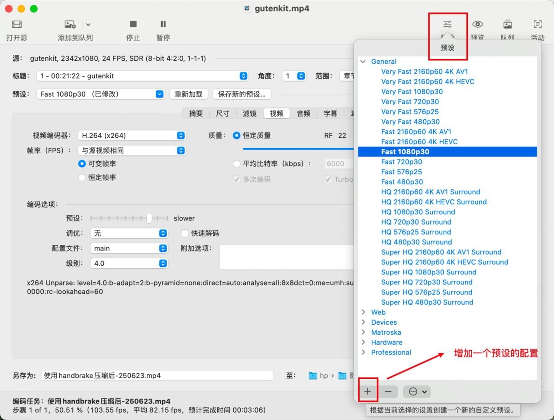Select the constant framerate (恒定帧率) radio button

pyautogui.click(x=82, y=177)
